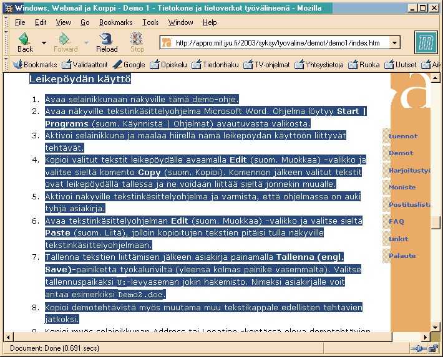Click the text 'jatkoksi.' in step 8

coord(62,319)
